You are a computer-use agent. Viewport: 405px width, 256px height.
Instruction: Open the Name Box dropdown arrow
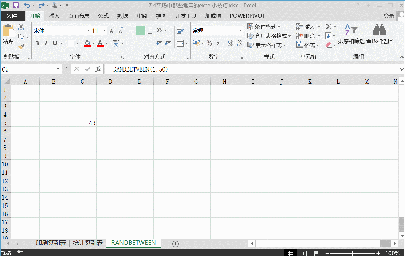coord(58,69)
